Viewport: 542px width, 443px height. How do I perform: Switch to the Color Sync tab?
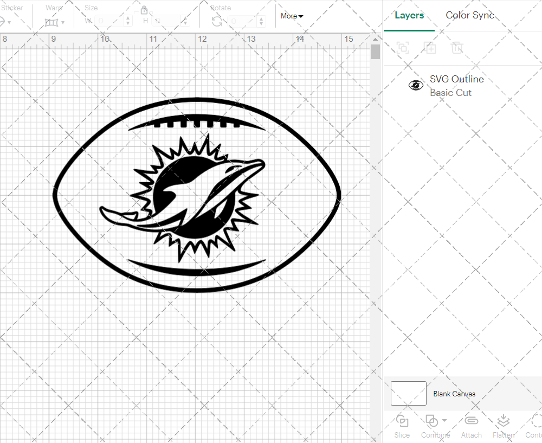[x=470, y=15]
